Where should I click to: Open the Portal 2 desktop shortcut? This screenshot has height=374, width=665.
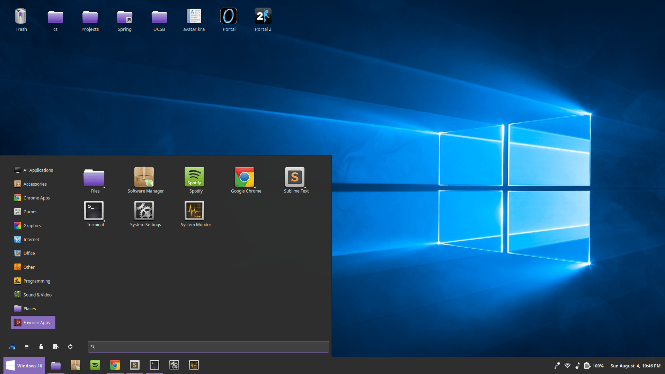click(263, 20)
